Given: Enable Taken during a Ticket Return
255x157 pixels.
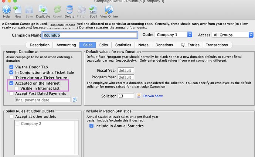Looking at the screenshot, I should (x=11, y=78).
